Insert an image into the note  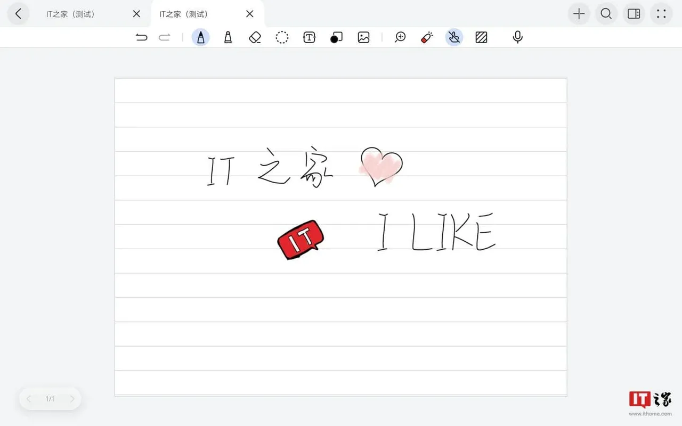pyautogui.click(x=364, y=37)
